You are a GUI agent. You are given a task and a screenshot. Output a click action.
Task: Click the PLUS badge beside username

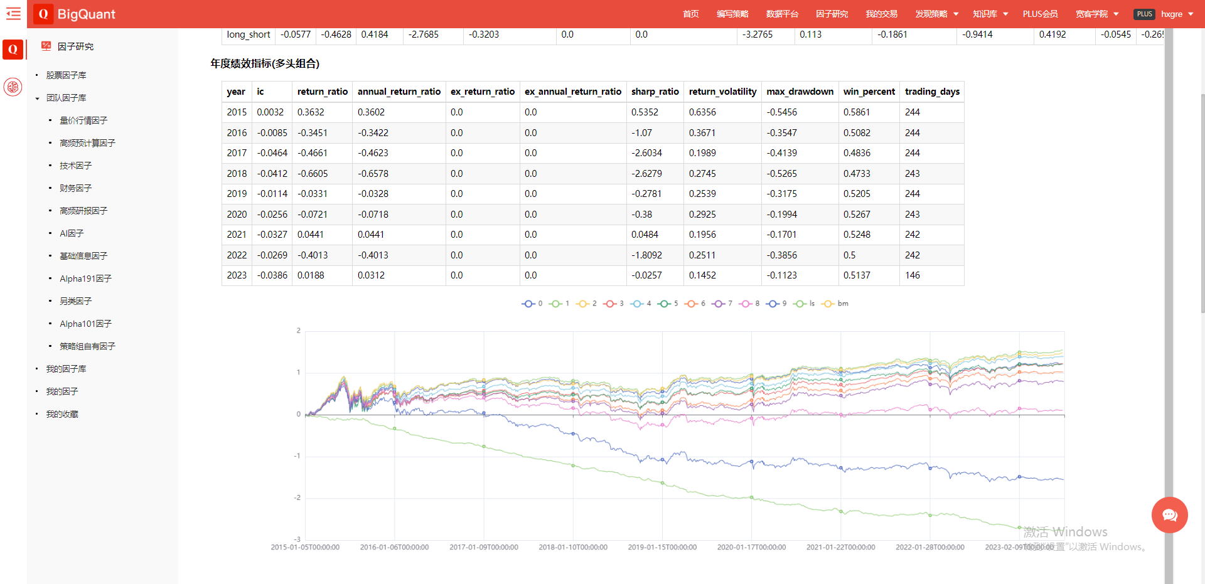tap(1144, 14)
